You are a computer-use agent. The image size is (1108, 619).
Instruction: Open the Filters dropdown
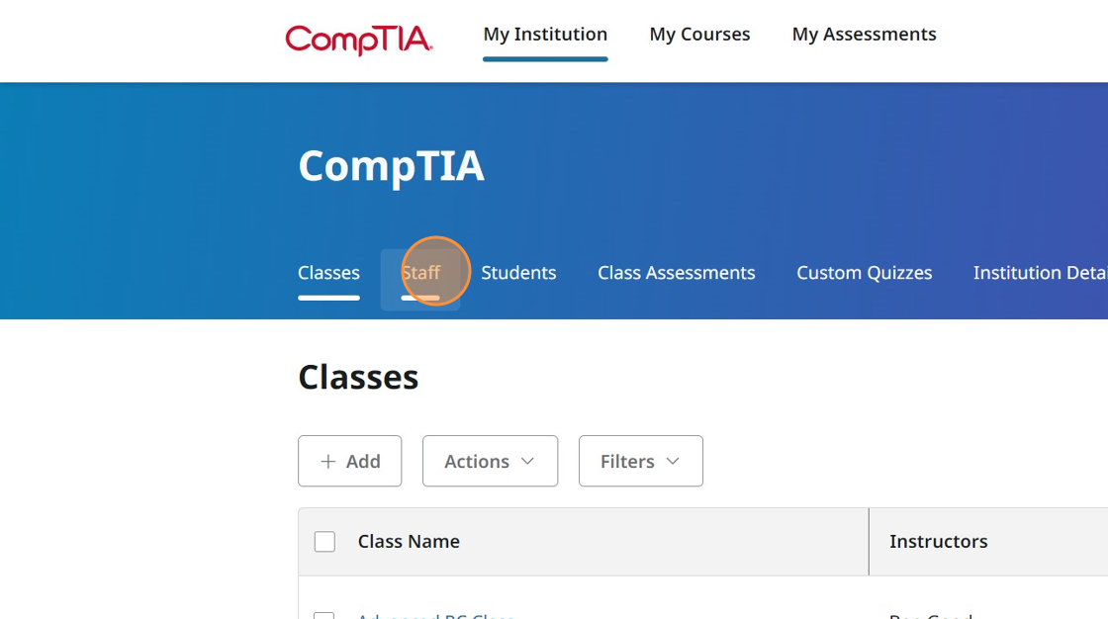[x=640, y=461]
